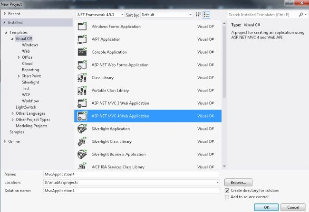Select the Windows template category

point(30,45)
